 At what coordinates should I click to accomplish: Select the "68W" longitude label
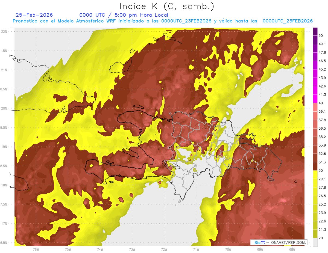point(292,249)
